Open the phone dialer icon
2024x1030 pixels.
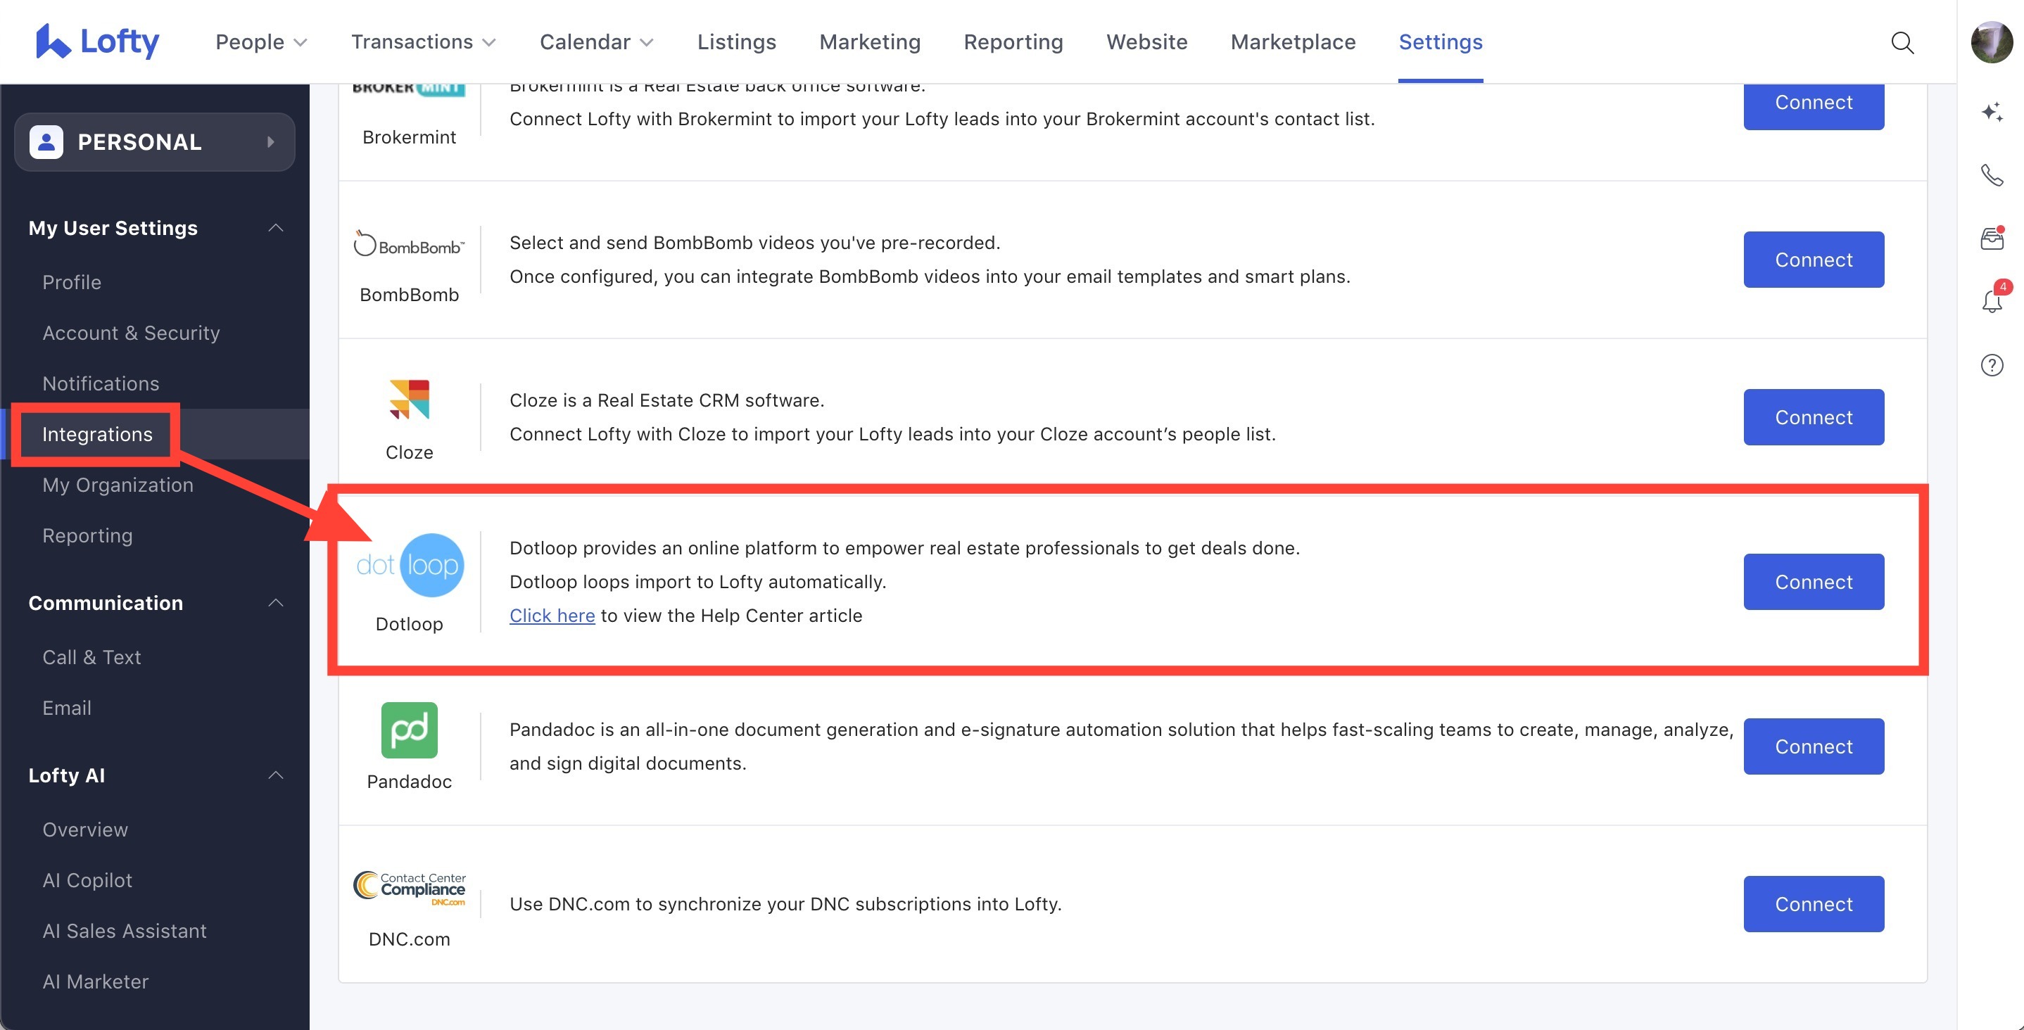point(1991,174)
